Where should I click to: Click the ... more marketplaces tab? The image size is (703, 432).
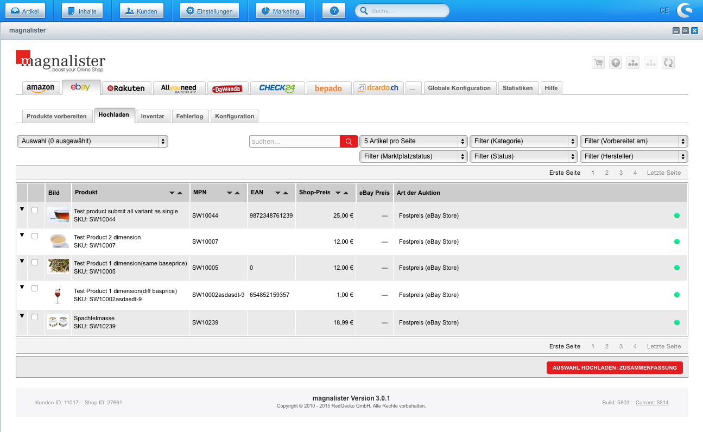[413, 88]
